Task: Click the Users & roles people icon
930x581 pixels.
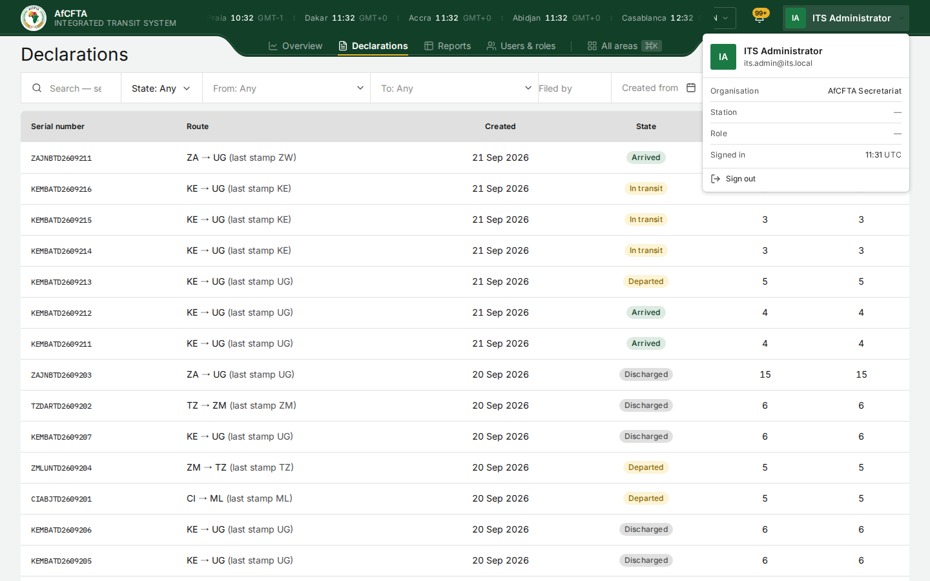Action: tap(491, 46)
